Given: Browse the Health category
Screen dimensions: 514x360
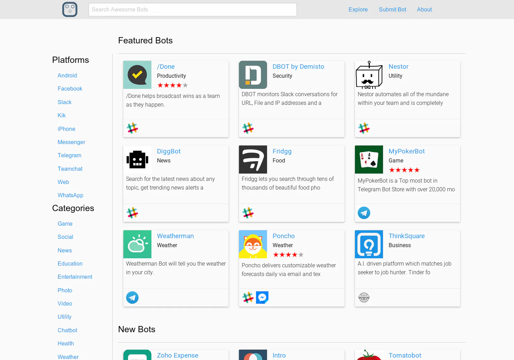Looking at the screenshot, I should pos(66,343).
